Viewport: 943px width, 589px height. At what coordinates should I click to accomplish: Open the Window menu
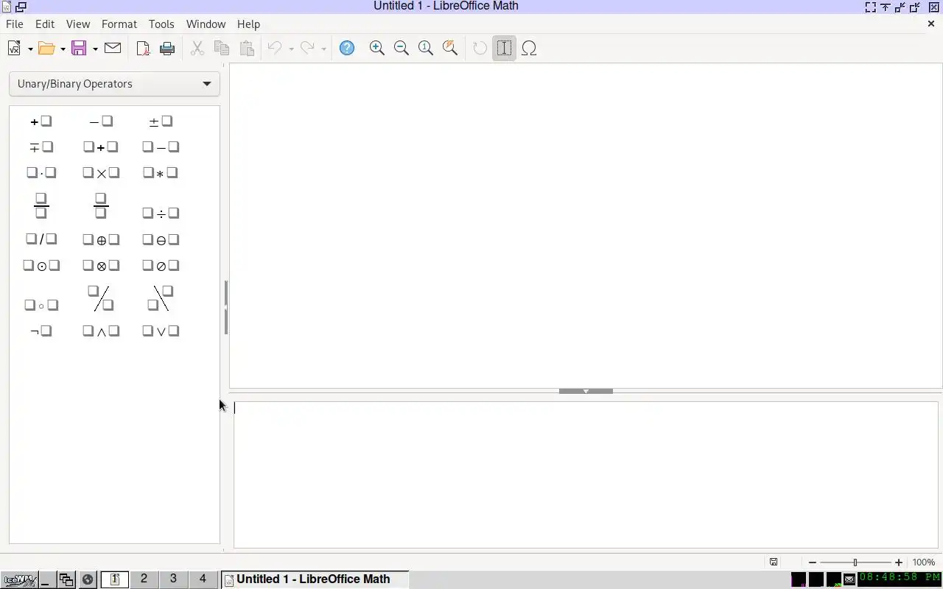pyautogui.click(x=206, y=24)
